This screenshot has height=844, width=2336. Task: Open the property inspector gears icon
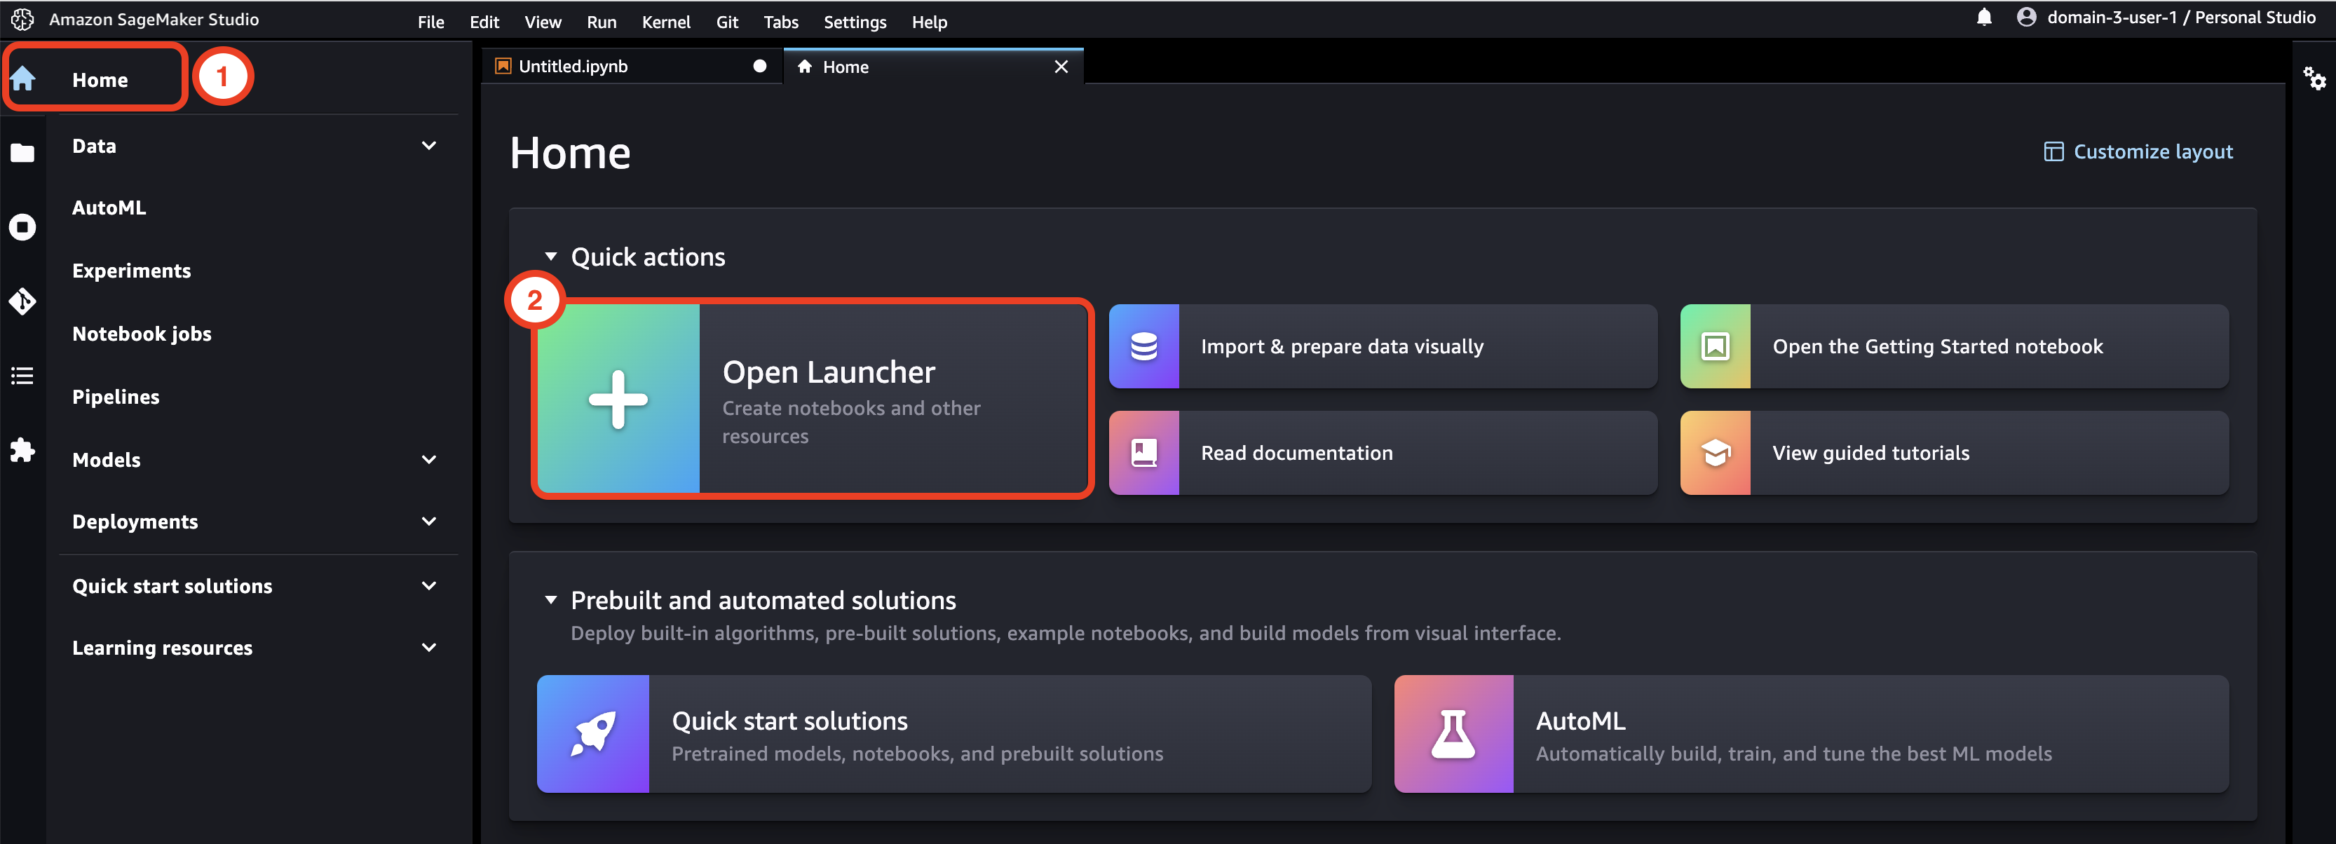[x=2314, y=79]
